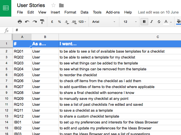Select the row 7 header
This screenshot has height=135, width=181.
point(6,81)
